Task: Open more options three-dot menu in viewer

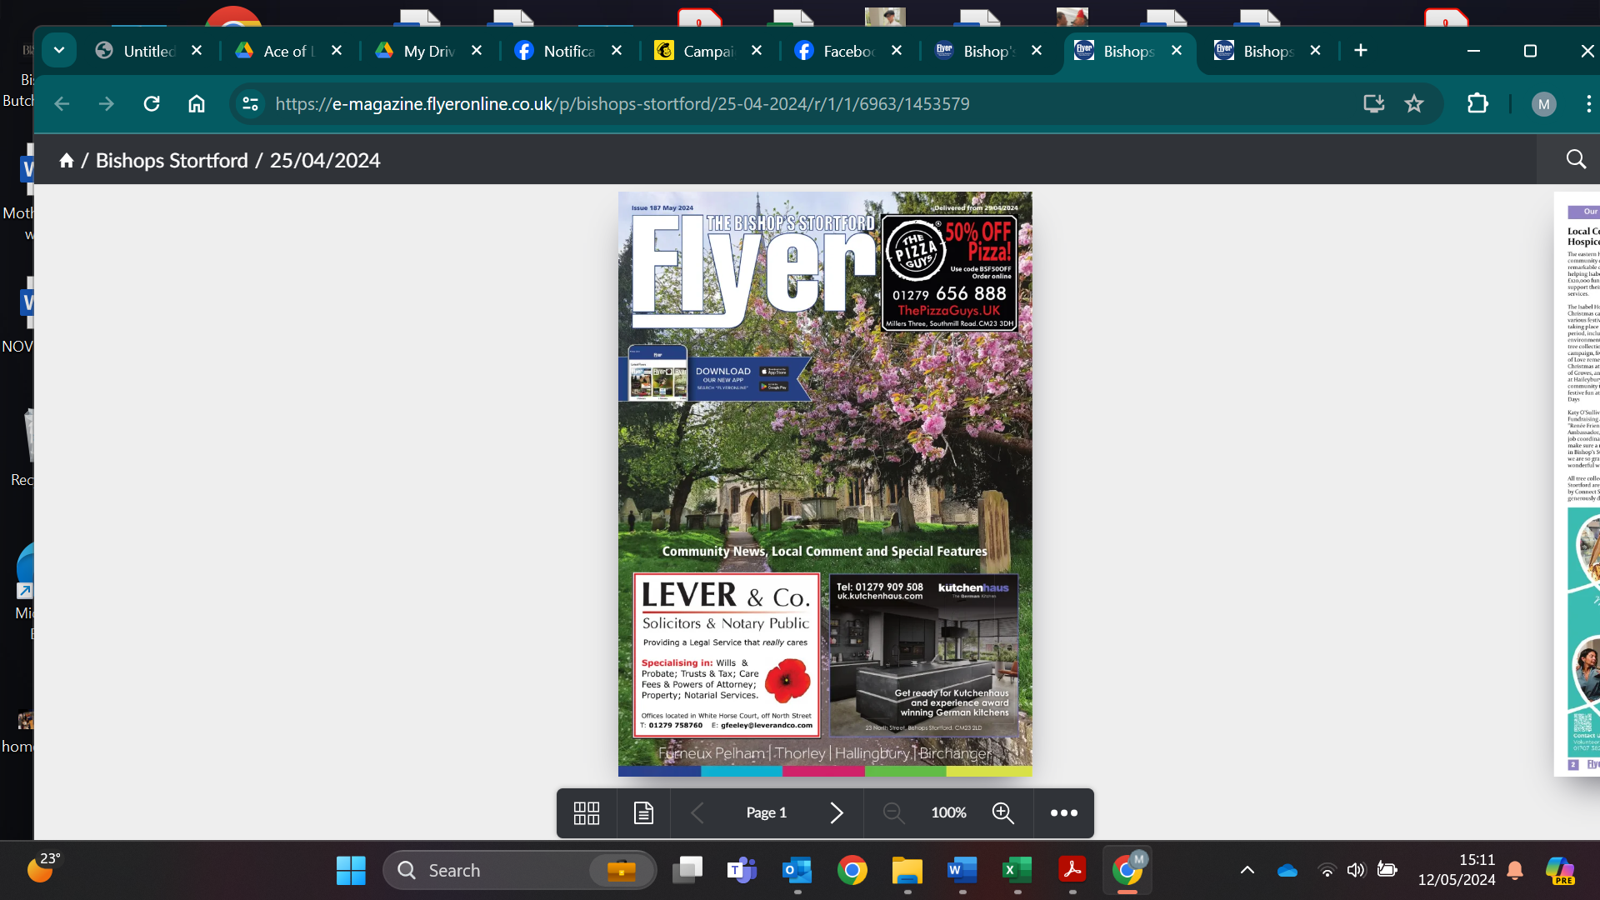Action: click(1064, 813)
